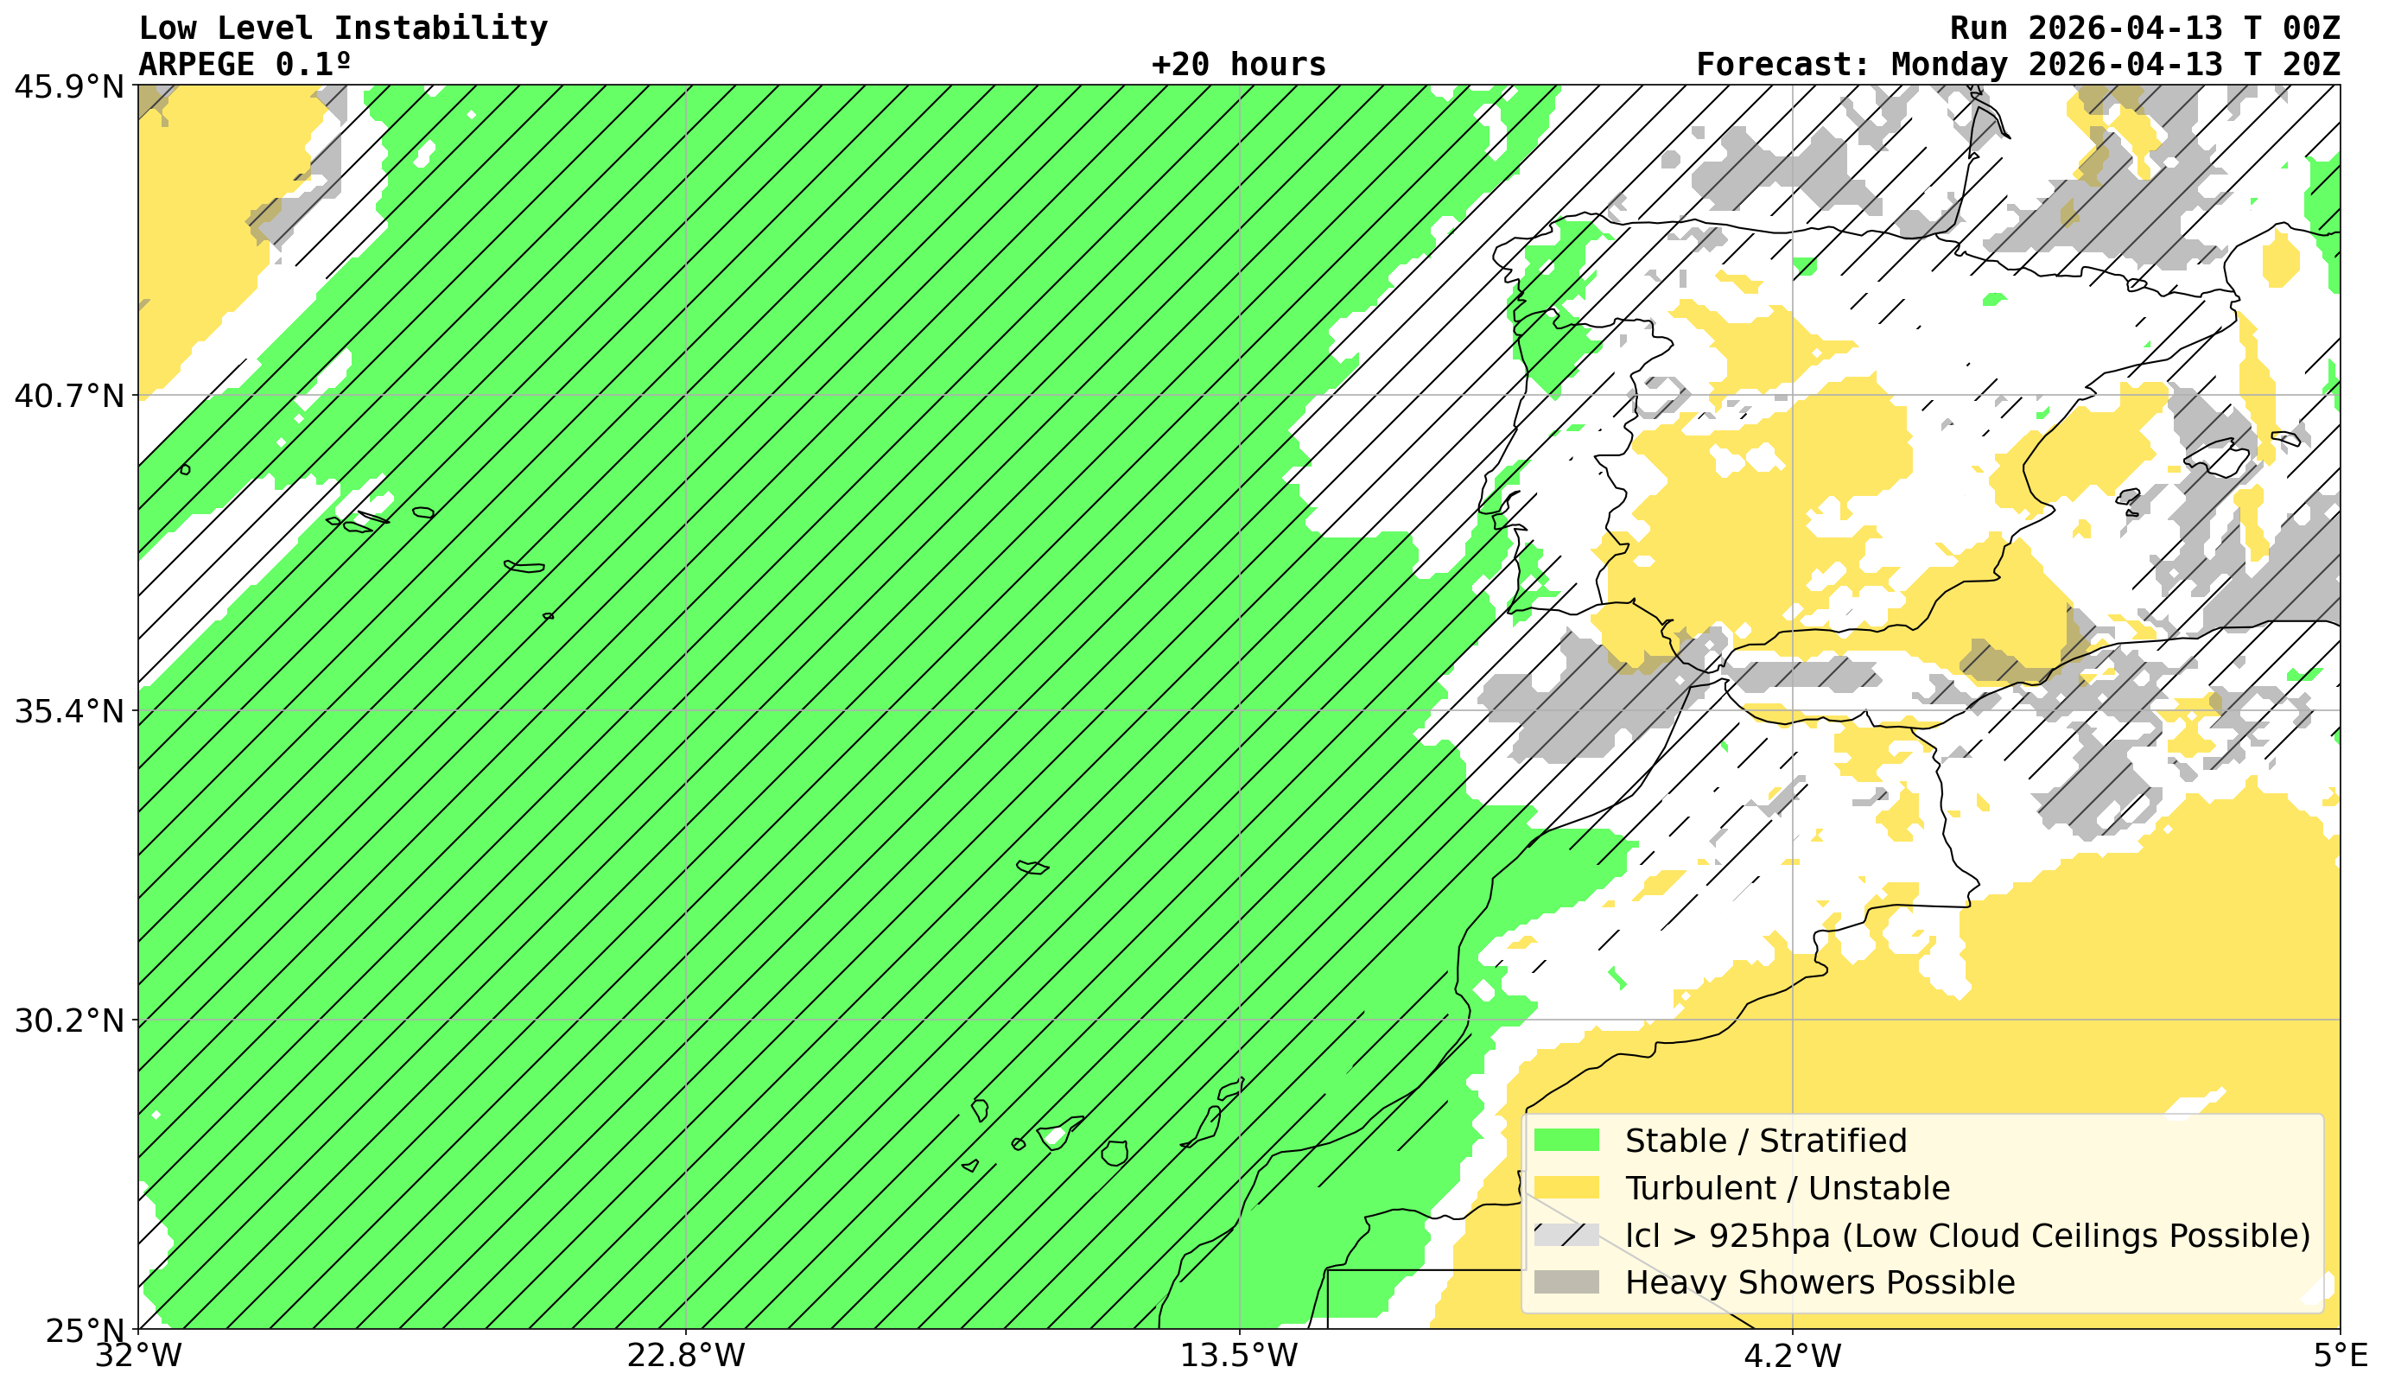Click the hatched lcl > 925hpa legend swatch

click(1566, 1235)
